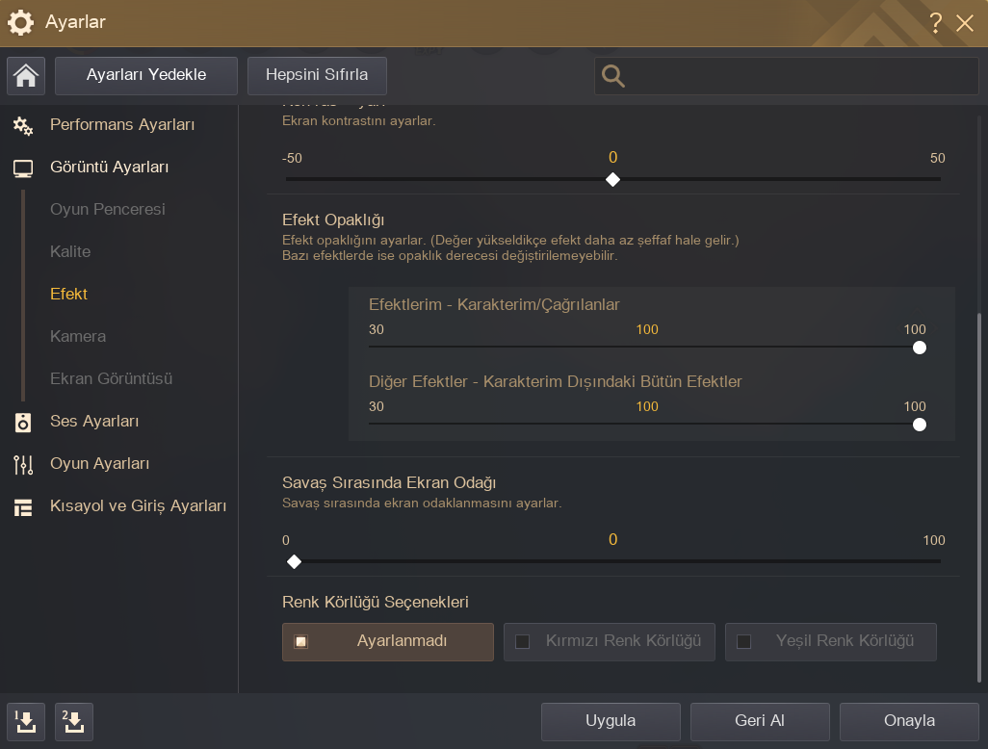Click the preset slot 2 download icon
The image size is (988, 749).
click(x=74, y=721)
